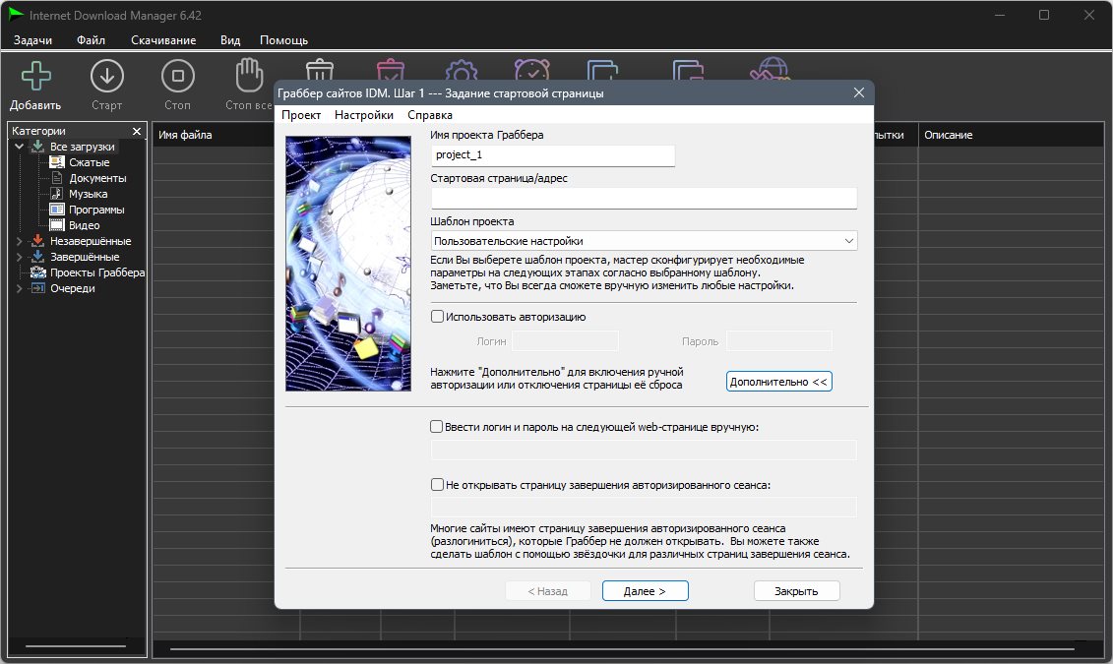Open the Шаблон проекта dropdown
Screen dimensions: 1113x664
tap(644, 241)
